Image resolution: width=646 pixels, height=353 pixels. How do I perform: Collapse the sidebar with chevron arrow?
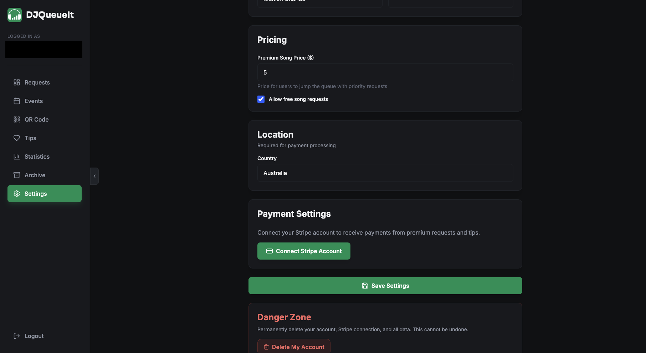94,176
